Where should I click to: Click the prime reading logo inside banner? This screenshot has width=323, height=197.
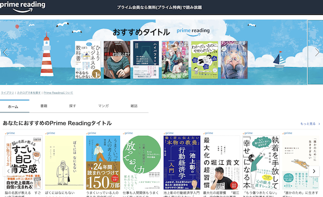(193, 32)
